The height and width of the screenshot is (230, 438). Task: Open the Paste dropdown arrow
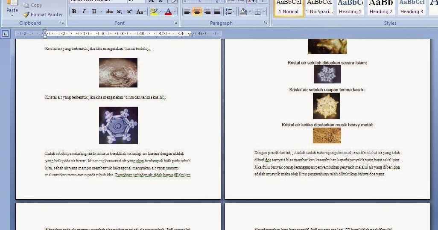coord(12,16)
